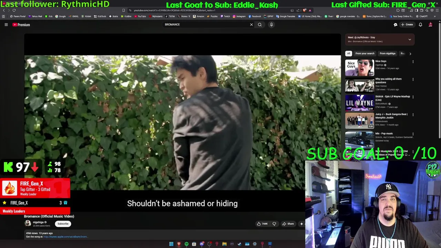
Task: Share the Bromance video
Action: [288, 224]
